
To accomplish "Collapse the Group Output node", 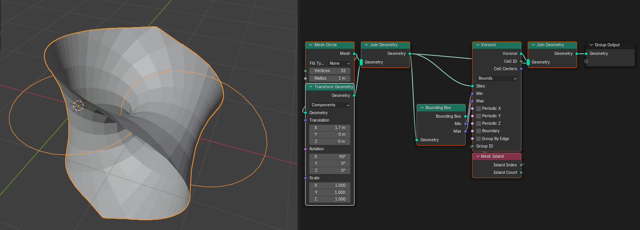I will pos(591,45).
